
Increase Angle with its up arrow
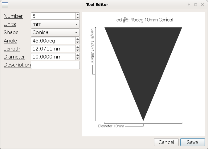click(78, 39)
